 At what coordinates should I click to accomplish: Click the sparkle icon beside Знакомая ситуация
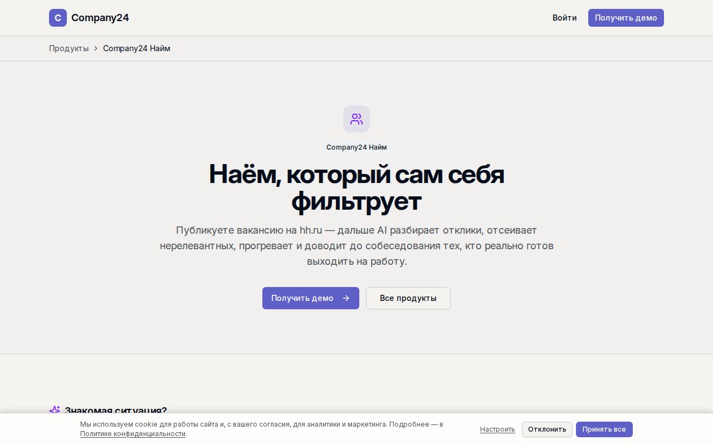tap(55, 410)
